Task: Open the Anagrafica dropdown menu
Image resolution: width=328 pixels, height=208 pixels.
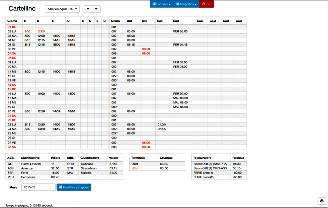Action: (186, 4)
